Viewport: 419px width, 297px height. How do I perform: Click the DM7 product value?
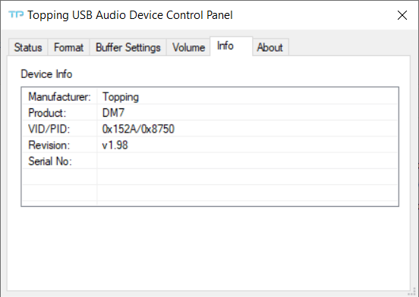[x=113, y=113]
